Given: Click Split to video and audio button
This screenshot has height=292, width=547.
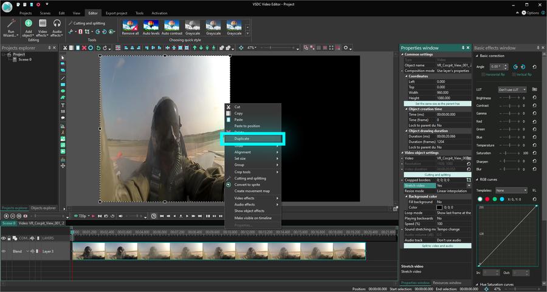Looking at the screenshot, I should (438, 246).
